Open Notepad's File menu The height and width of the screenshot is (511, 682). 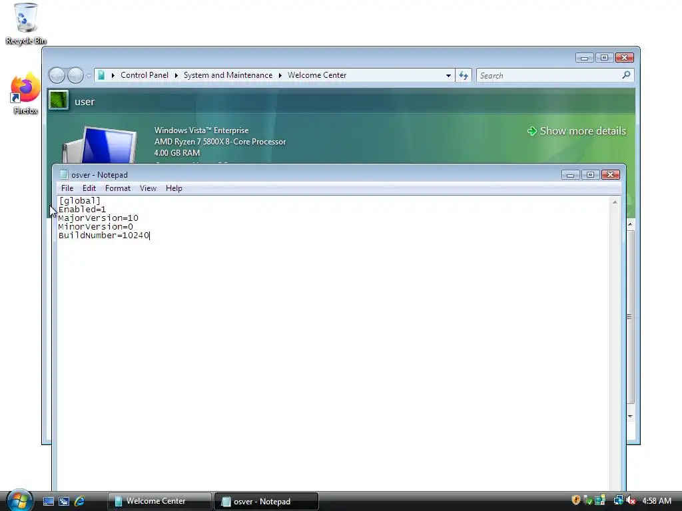click(67, 188)
